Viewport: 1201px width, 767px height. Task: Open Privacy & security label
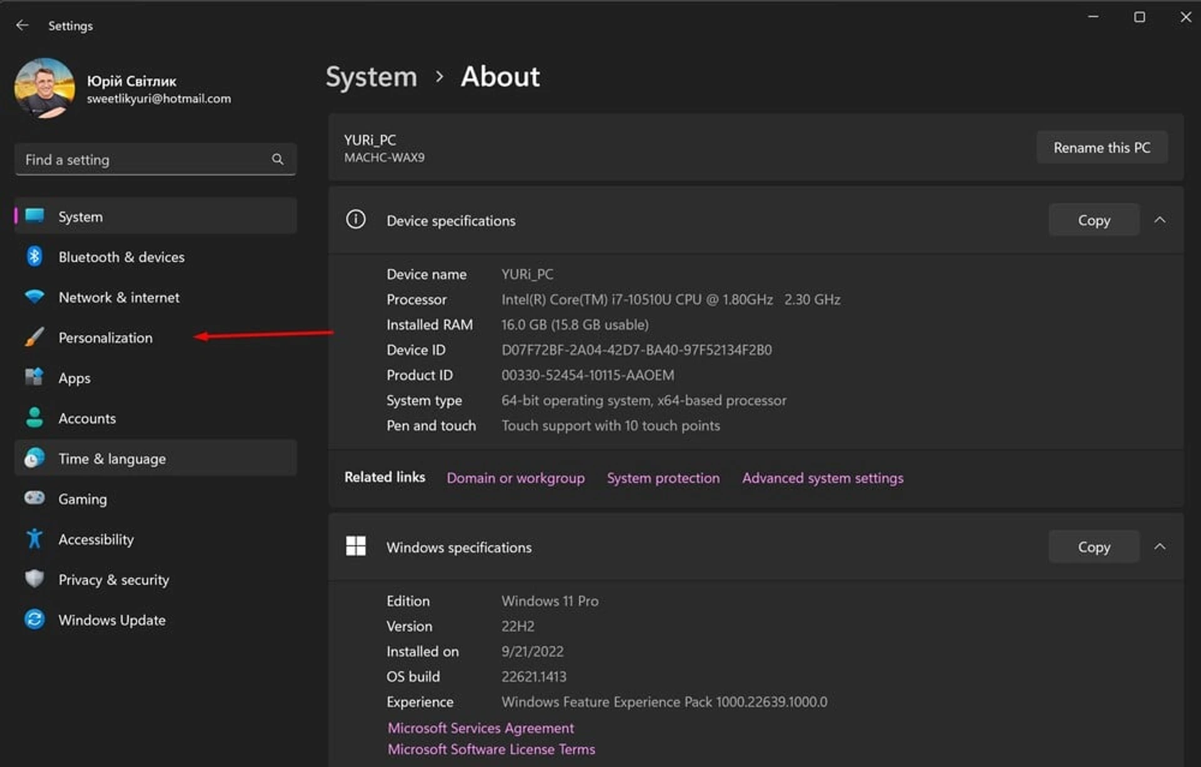pos(114,579)
